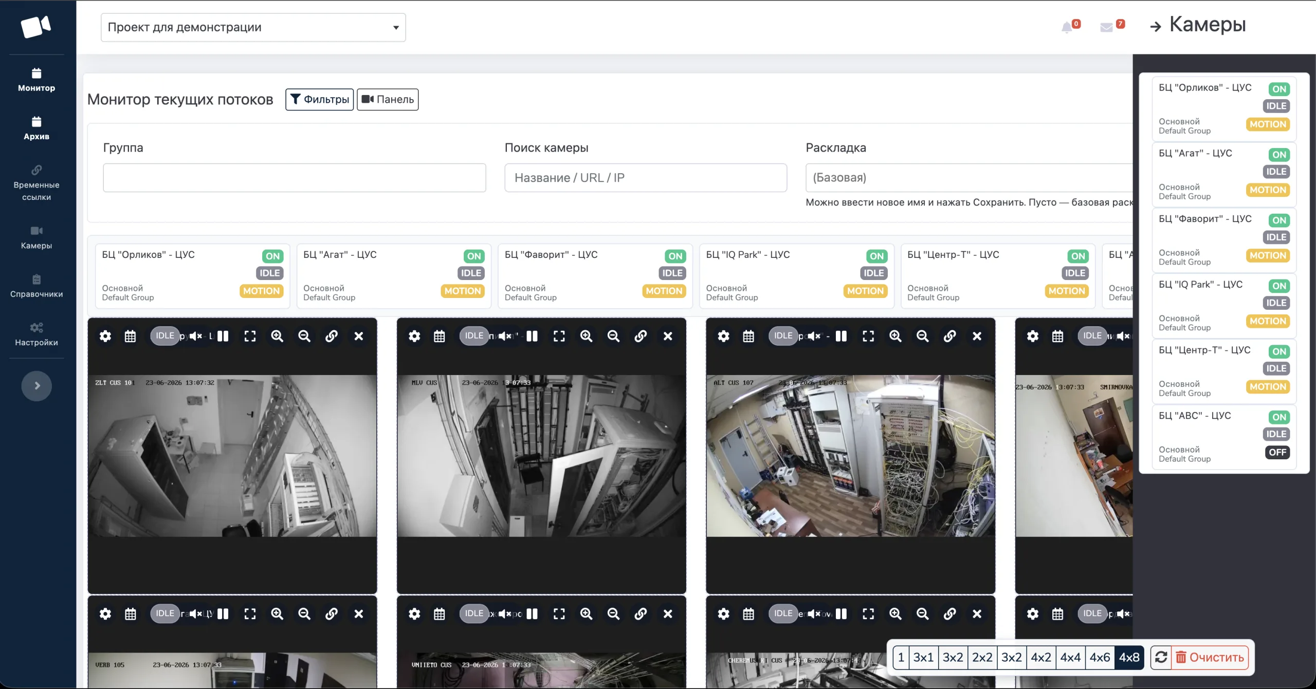
Task: Zoom out on the ZLT CUS 101 tile
Action: (x=304, y=336)
